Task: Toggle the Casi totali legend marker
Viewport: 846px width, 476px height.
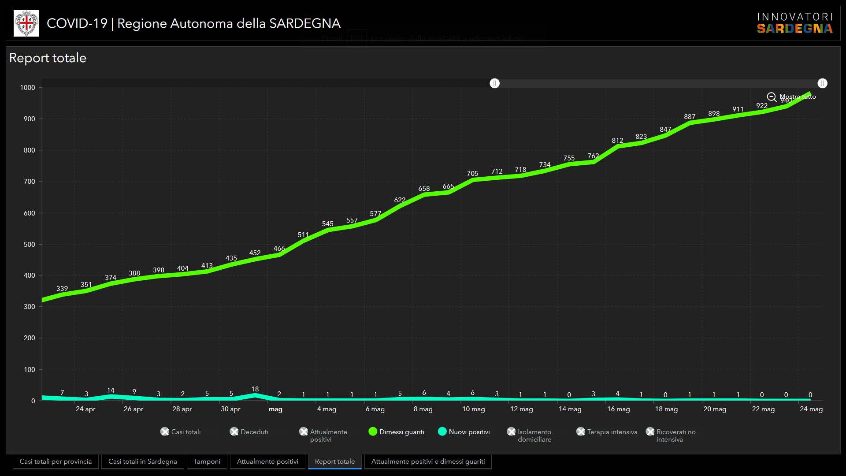Action: [x=165, y=432]
